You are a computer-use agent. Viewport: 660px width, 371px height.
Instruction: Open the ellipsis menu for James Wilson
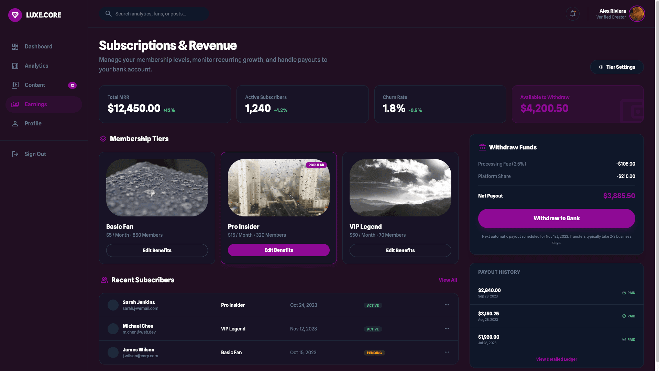click(x=447, y=352)
